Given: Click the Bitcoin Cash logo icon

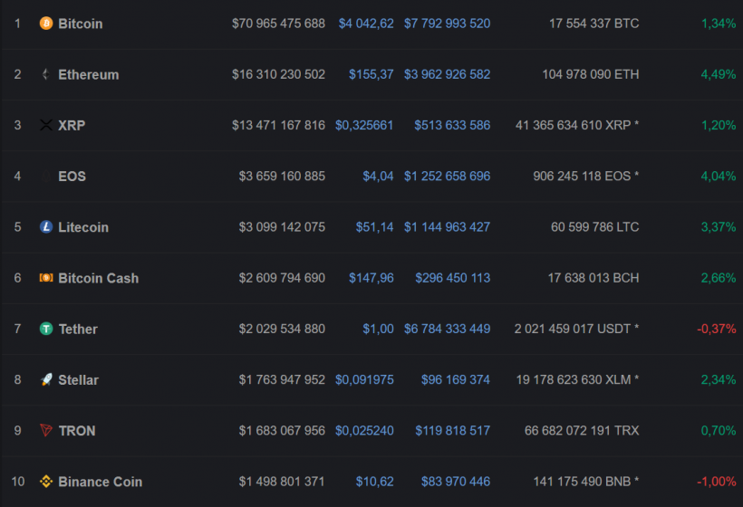Looking at the screenshot, I should click(46, 278).
